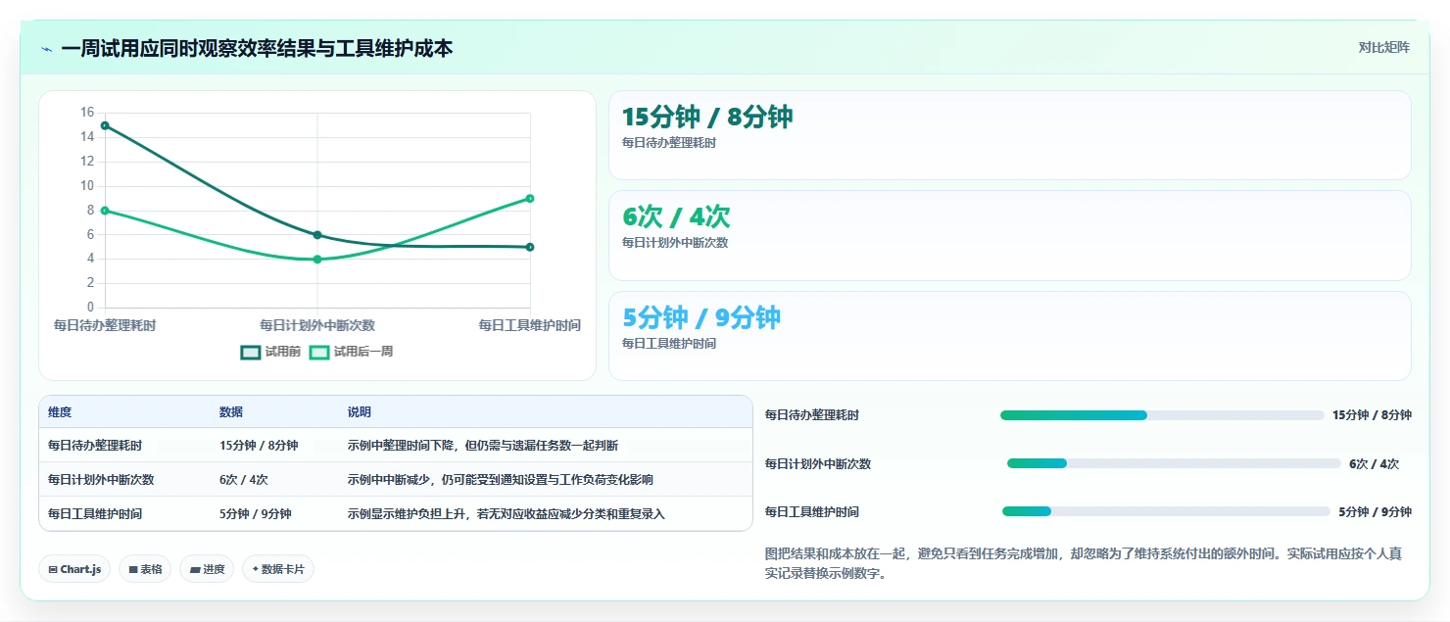The height and width of the screenshot is (622, 1450).
Task: Open the 5分钟 / 9分钟 data card
Action: (1010, 336)
